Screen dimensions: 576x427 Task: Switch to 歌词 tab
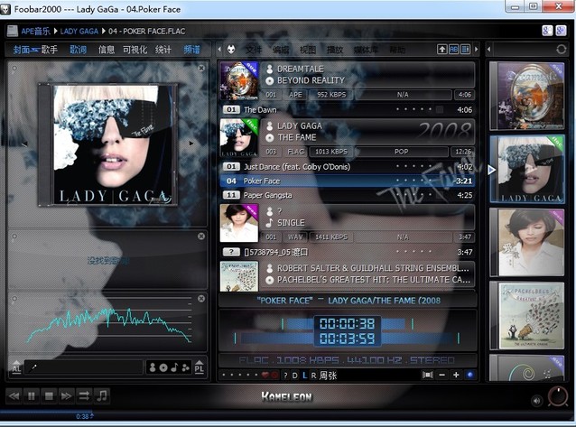click(x=79, y=50)
